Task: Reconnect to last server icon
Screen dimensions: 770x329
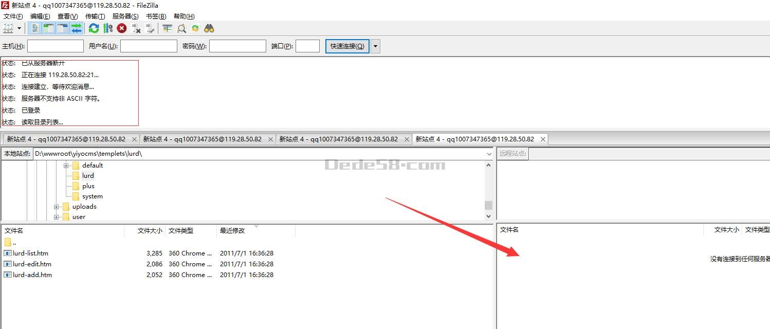Action: click(x=150, y=28)
